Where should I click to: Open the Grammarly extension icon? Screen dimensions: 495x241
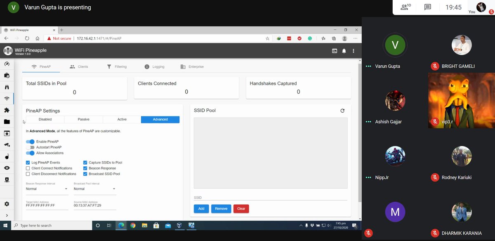[x=311, y=38]
